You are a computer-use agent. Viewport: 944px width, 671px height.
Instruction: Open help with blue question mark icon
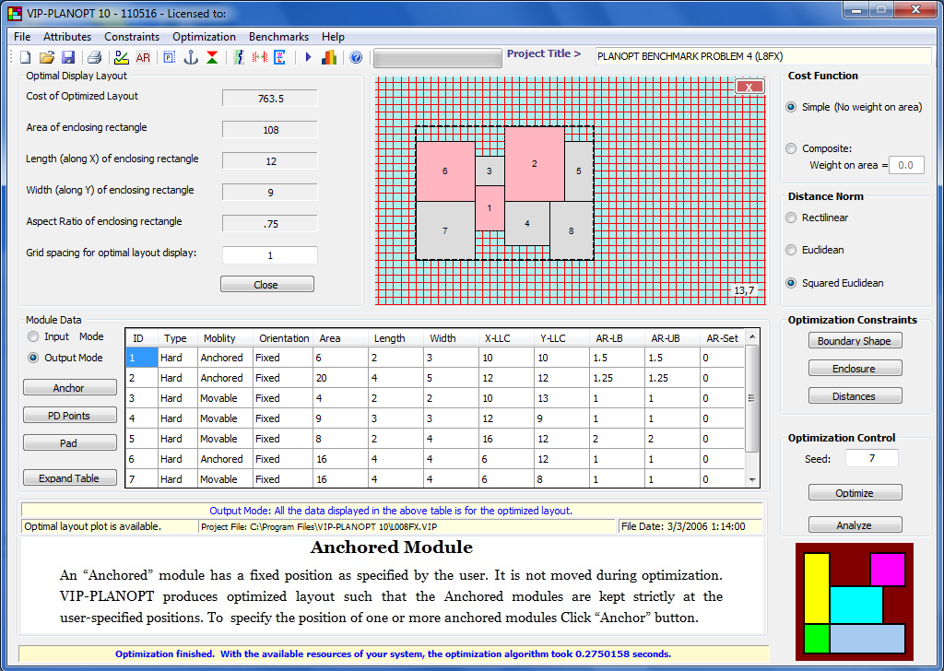[356, 57]
